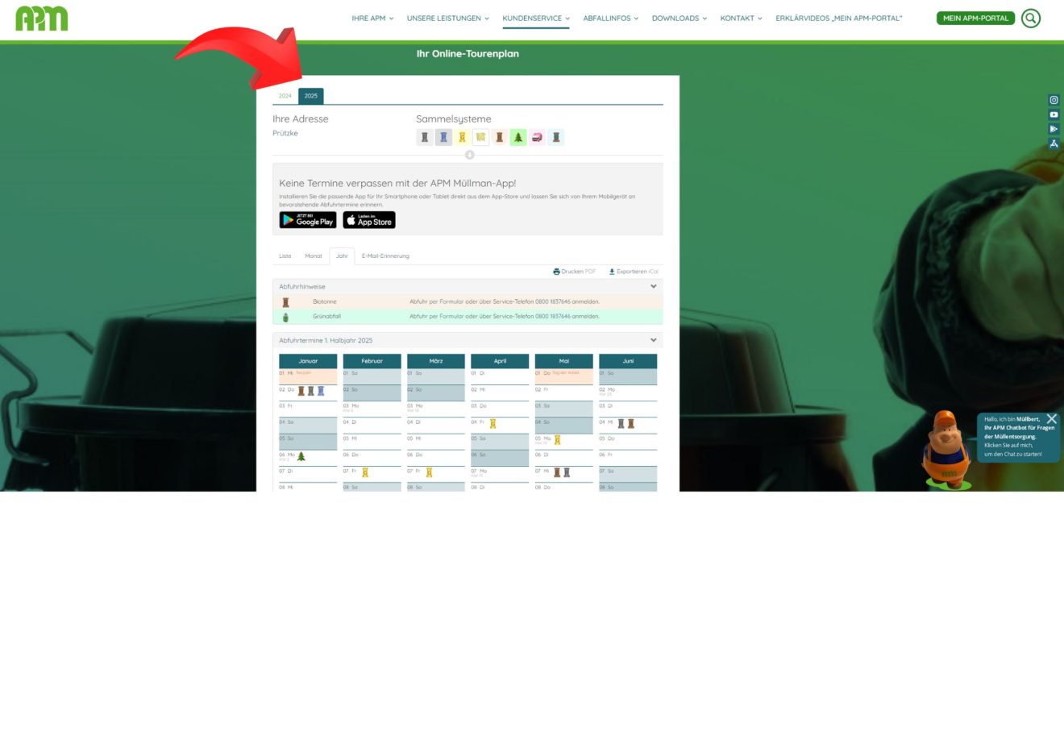Collapse the Abfuhrhinweise section

tap(653, 286)
